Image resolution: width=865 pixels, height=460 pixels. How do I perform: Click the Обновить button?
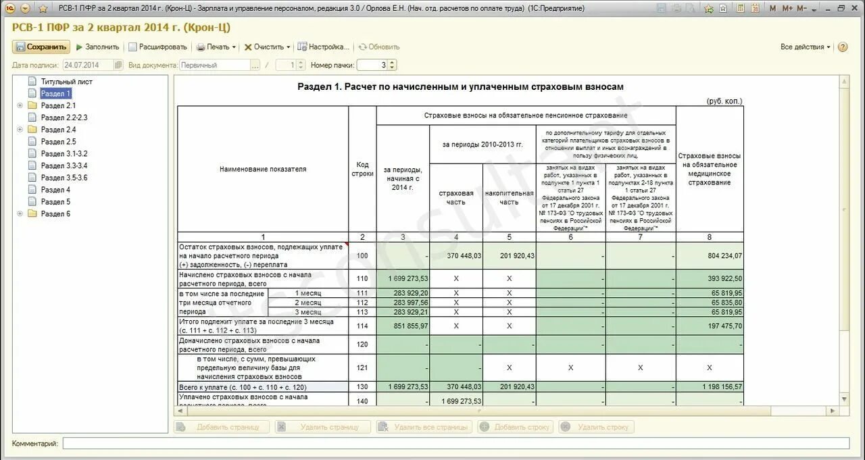point(379,47)
